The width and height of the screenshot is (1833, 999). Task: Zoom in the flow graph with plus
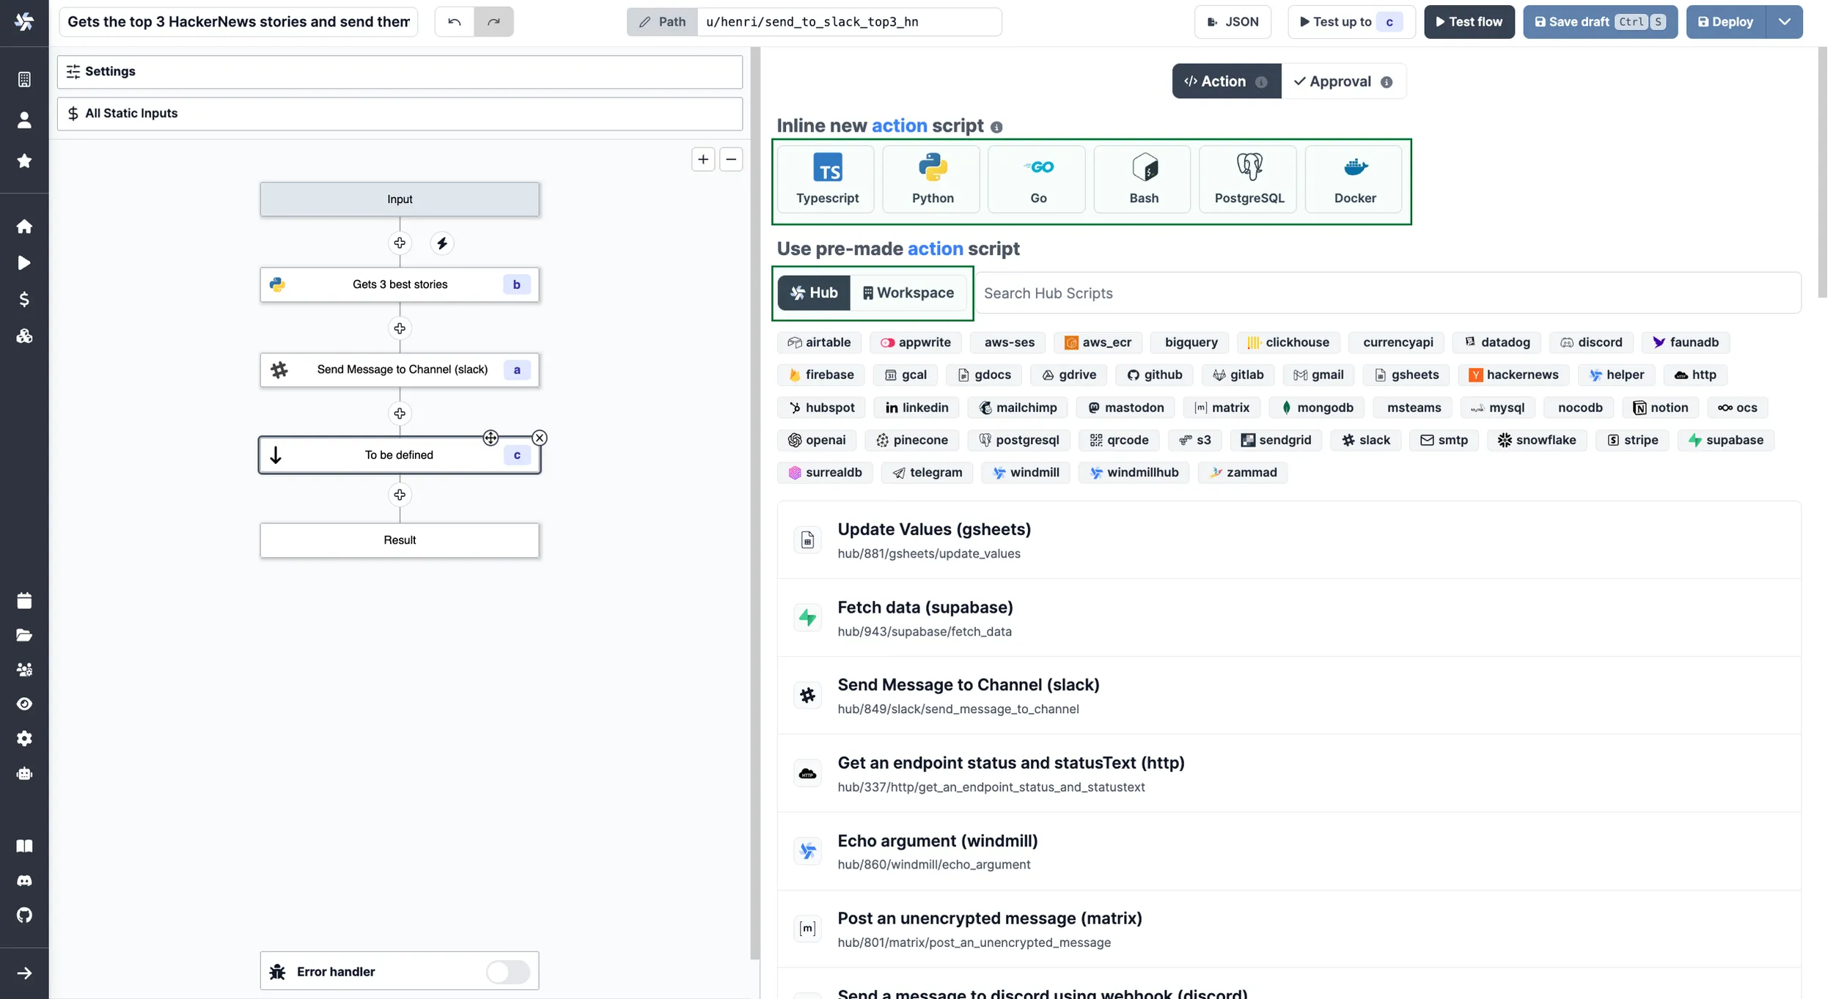703,159
